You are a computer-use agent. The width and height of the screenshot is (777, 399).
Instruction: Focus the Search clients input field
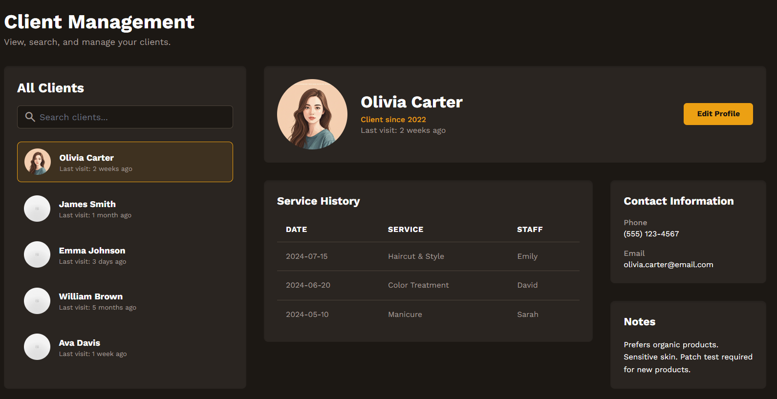coord(132,117)
